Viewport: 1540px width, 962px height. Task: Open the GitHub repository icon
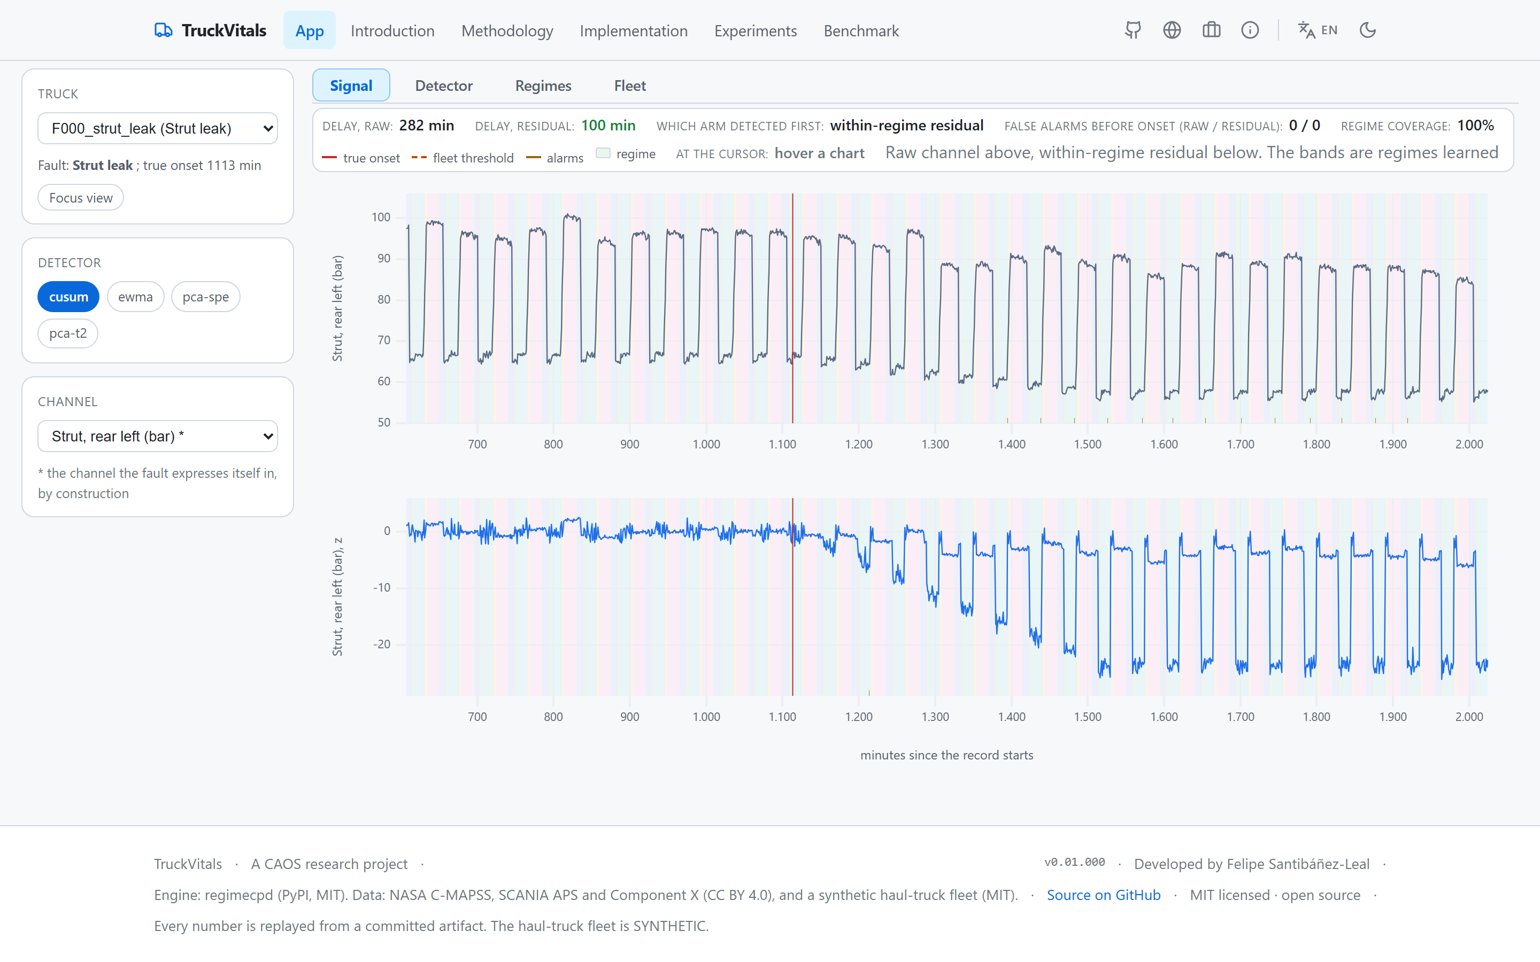1133,30
